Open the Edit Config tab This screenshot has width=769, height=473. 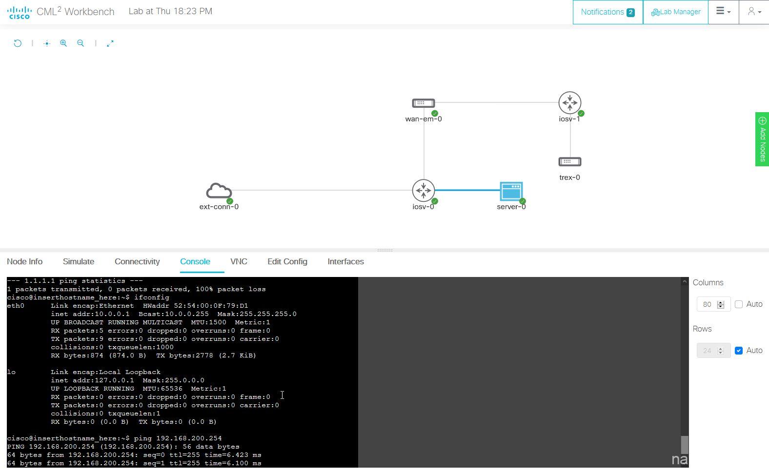(287, 262)
